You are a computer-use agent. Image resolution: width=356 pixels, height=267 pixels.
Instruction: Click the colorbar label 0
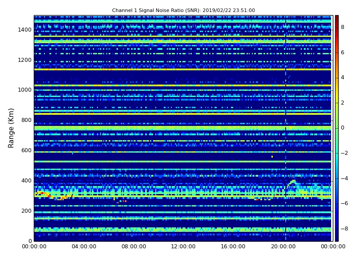[343, 128]
